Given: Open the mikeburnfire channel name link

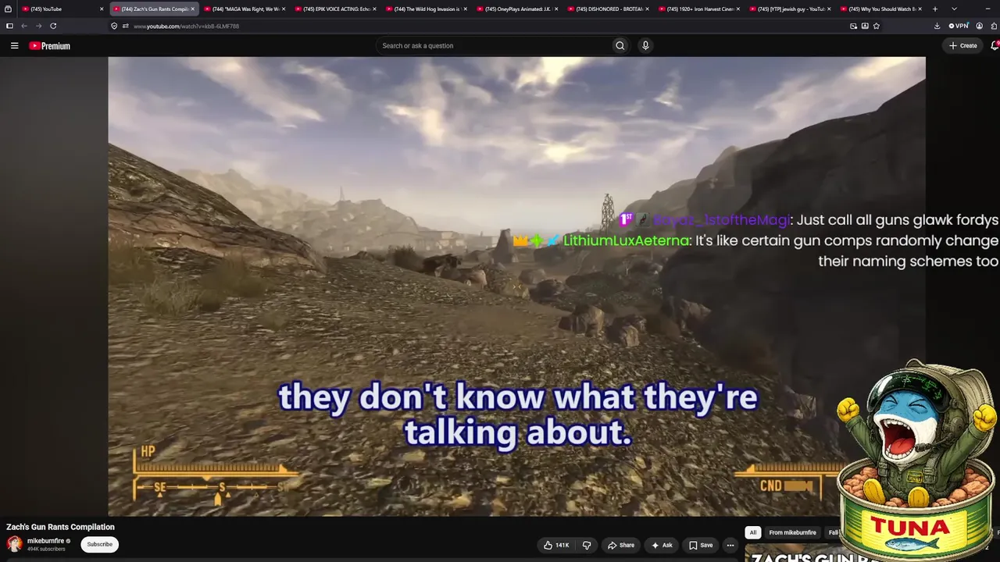Looking at the screenshot, I should [45, 541].
